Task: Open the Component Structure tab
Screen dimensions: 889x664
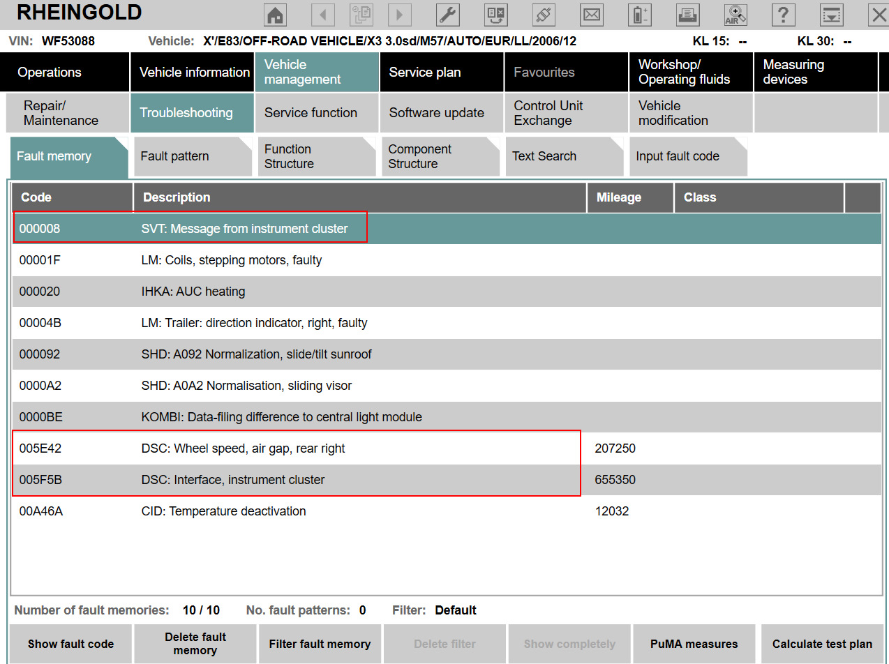Action: (441, 156)
